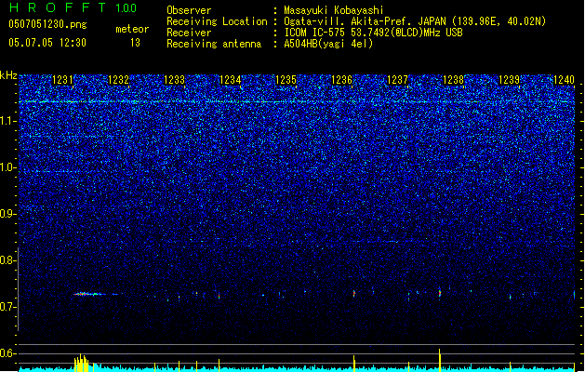The image size is (585, 372).
Task: Click the 1237 time marker
Action: (x=398, y=80)
